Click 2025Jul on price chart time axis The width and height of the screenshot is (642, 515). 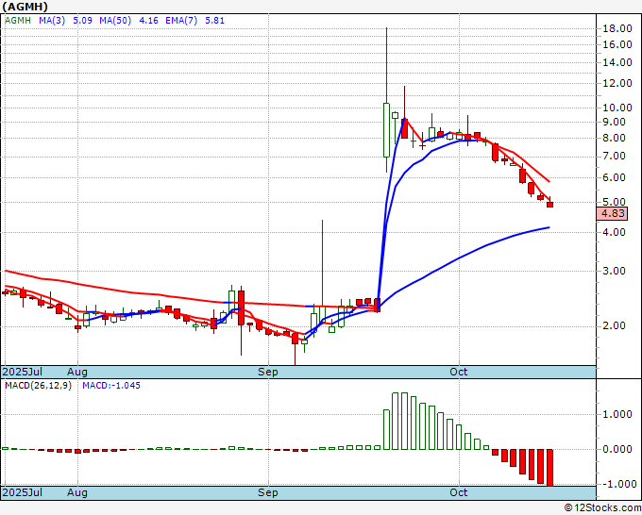(23, 373)
